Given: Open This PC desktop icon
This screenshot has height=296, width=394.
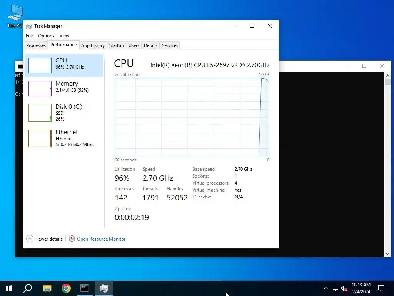Looking at the screenshot, I should 15,15.
